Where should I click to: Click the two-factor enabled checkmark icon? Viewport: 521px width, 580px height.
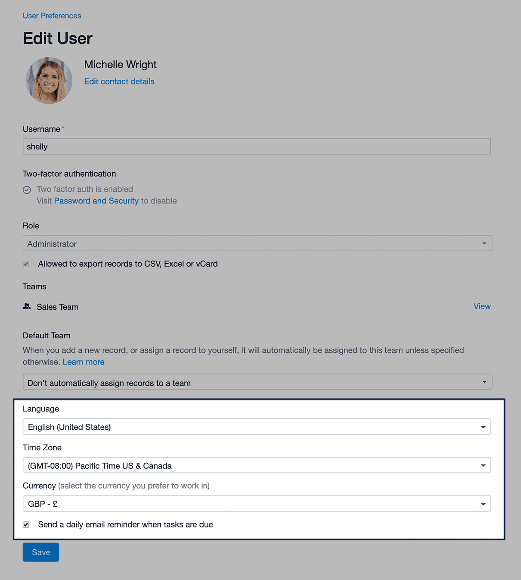[27, 190]
